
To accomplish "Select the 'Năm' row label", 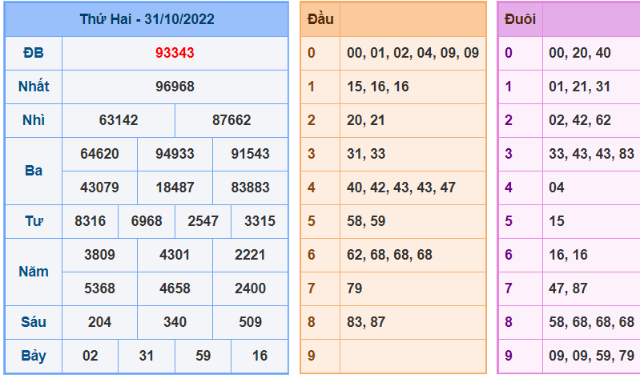I will [x=34, y=272].
